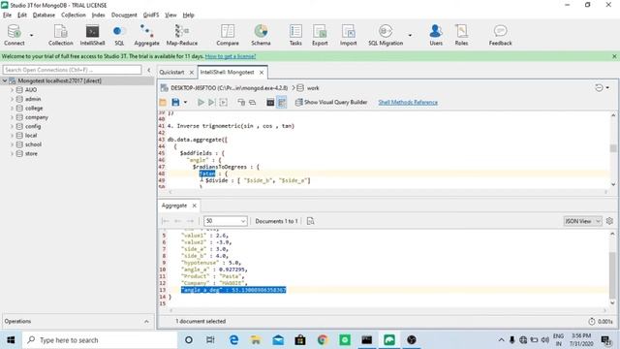Open Shell Methods Reference link

pos(408,103)
